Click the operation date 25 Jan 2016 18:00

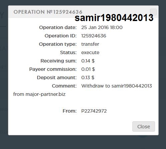point(102,27)
